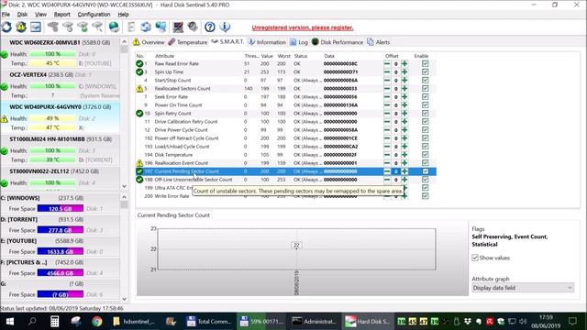Click the monitor screen toolbar icon
Image resolution: width=587 pixels, height=330 pixels.
[178, 27]
